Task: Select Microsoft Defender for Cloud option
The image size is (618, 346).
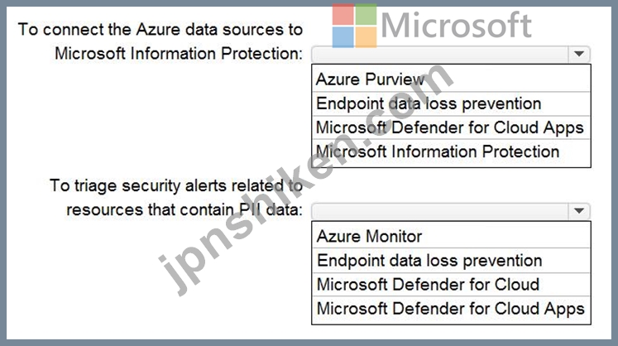Action: [451, 285]
